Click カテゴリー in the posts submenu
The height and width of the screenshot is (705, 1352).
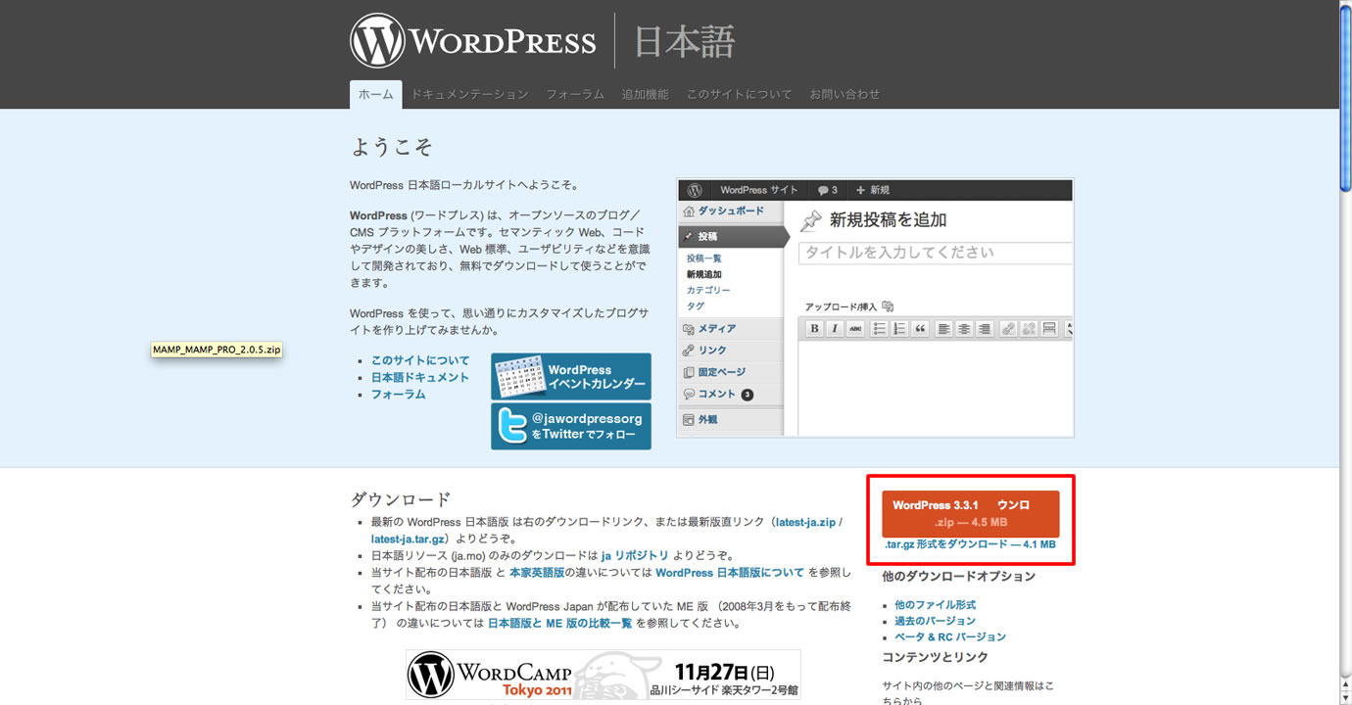point(708,291)
